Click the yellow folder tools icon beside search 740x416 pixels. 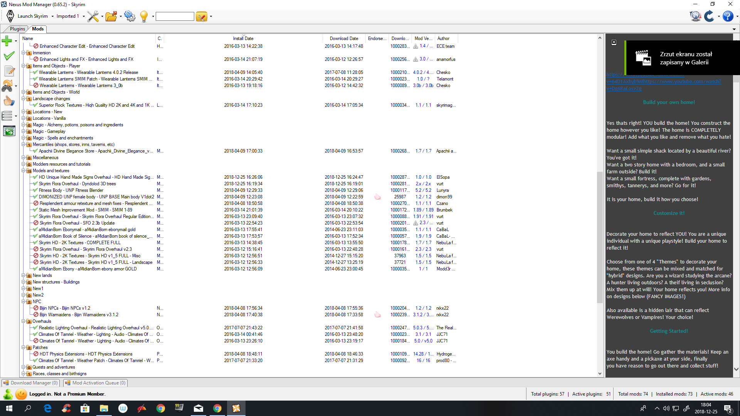pos(202,16)
